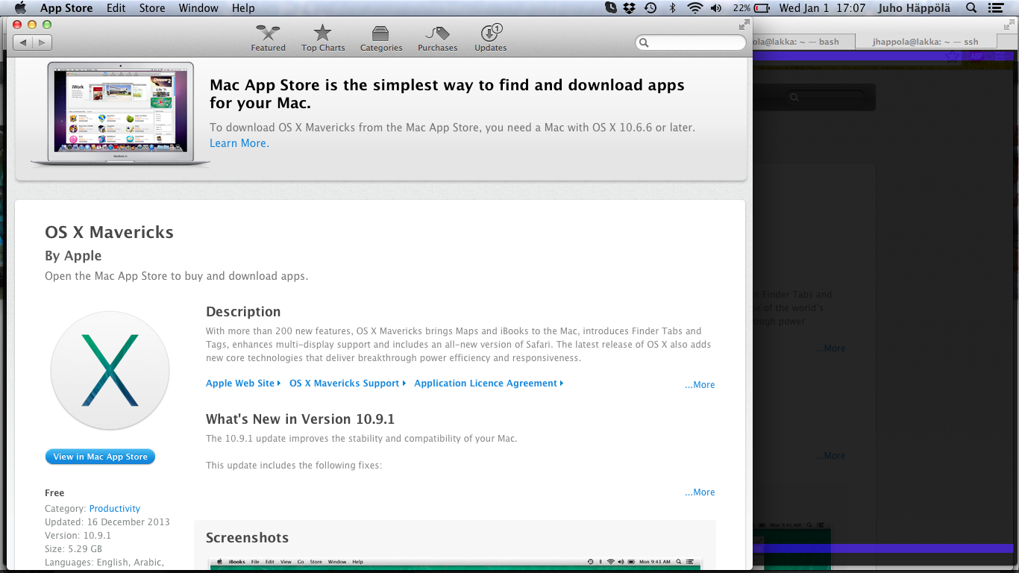Click the OS X Mavericks app icon

pos(110,370)
